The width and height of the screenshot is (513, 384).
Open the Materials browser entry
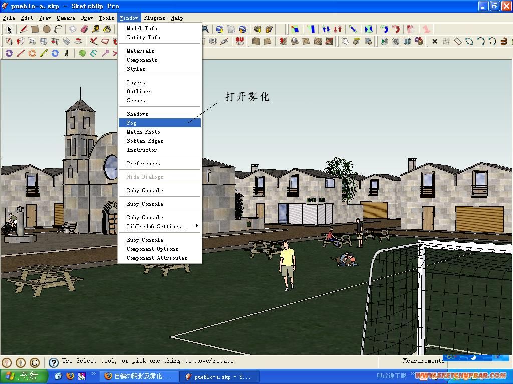point(160,51)
